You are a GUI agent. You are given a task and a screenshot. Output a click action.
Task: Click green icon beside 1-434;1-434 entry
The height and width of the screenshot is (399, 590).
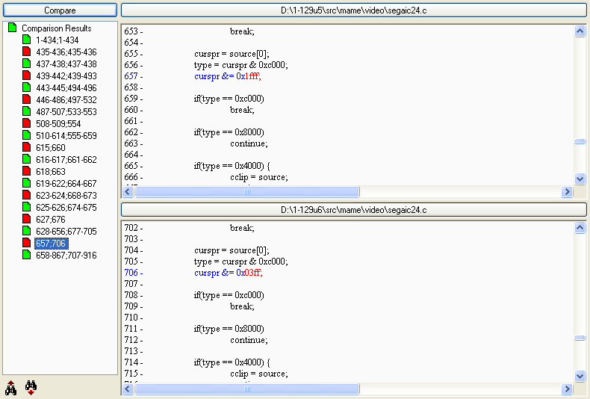coord(26,40)
